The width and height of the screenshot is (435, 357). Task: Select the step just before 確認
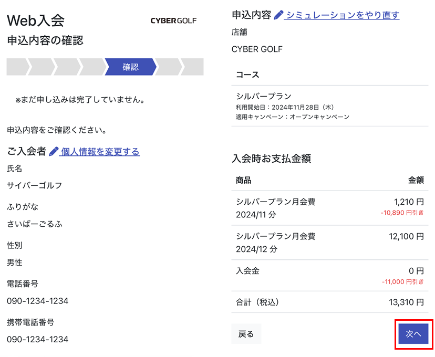tap(92, 67)
